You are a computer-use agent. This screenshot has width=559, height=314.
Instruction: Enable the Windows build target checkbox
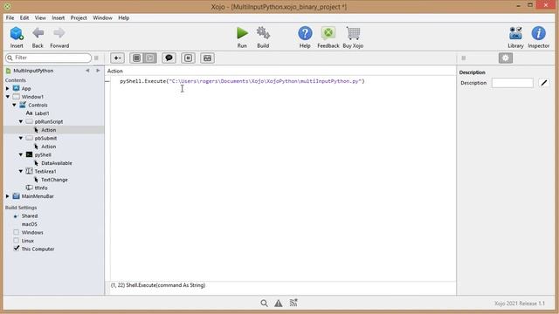(16, 232)
